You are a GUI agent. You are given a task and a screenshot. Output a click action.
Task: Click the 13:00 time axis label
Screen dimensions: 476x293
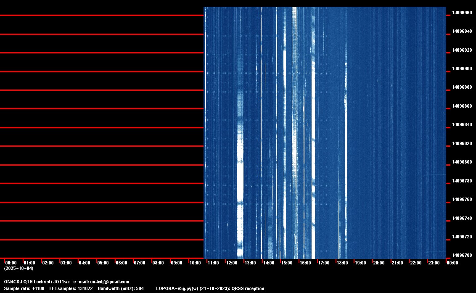(250, 263)
